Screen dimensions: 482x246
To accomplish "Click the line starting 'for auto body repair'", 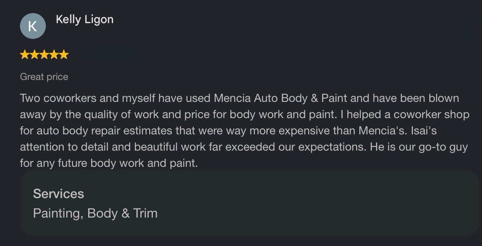I will (x=228, y=131).
